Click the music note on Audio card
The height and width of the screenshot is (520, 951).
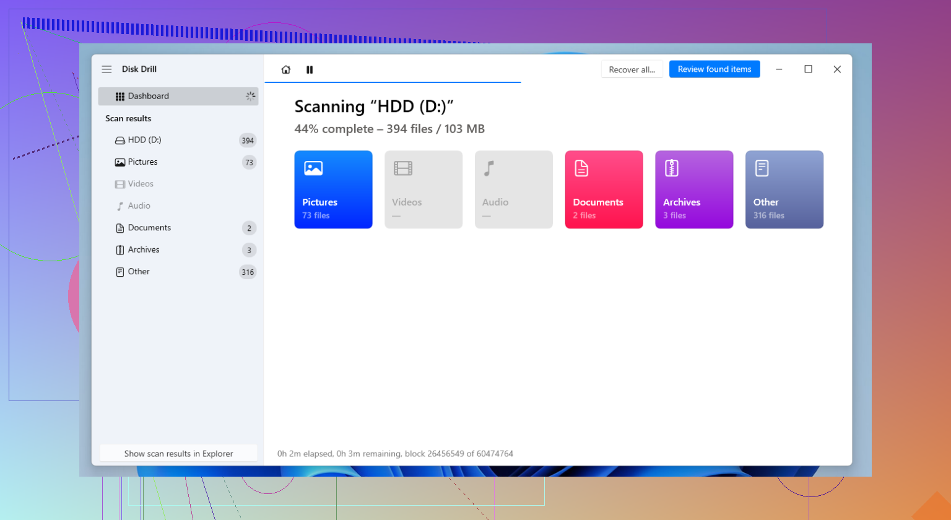(x=489, y=168)
